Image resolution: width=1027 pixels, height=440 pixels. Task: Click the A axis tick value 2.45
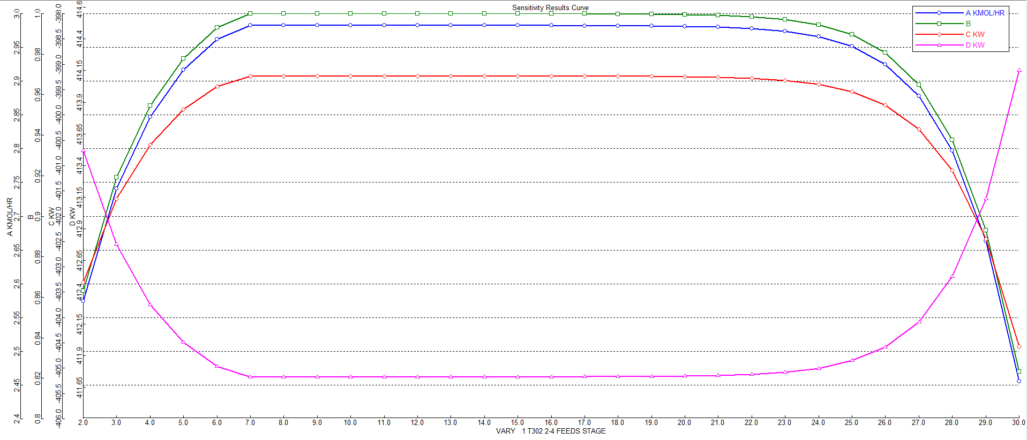click(x=17, y=385)
